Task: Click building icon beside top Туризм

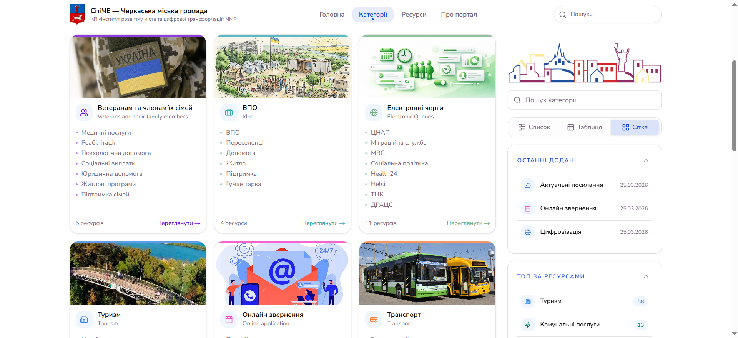Action: coord(528,301)
